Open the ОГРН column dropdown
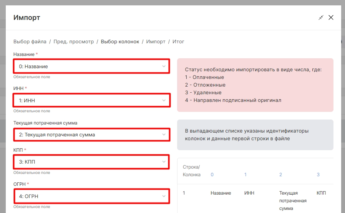Screen dimensions: 345x213 click(91, 196)
